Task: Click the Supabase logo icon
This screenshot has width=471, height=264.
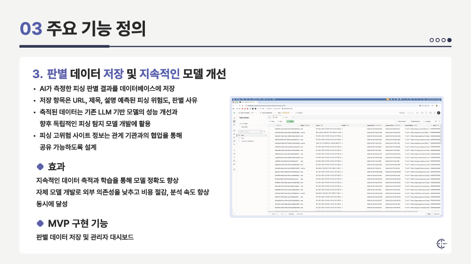Action: [234, 112]
